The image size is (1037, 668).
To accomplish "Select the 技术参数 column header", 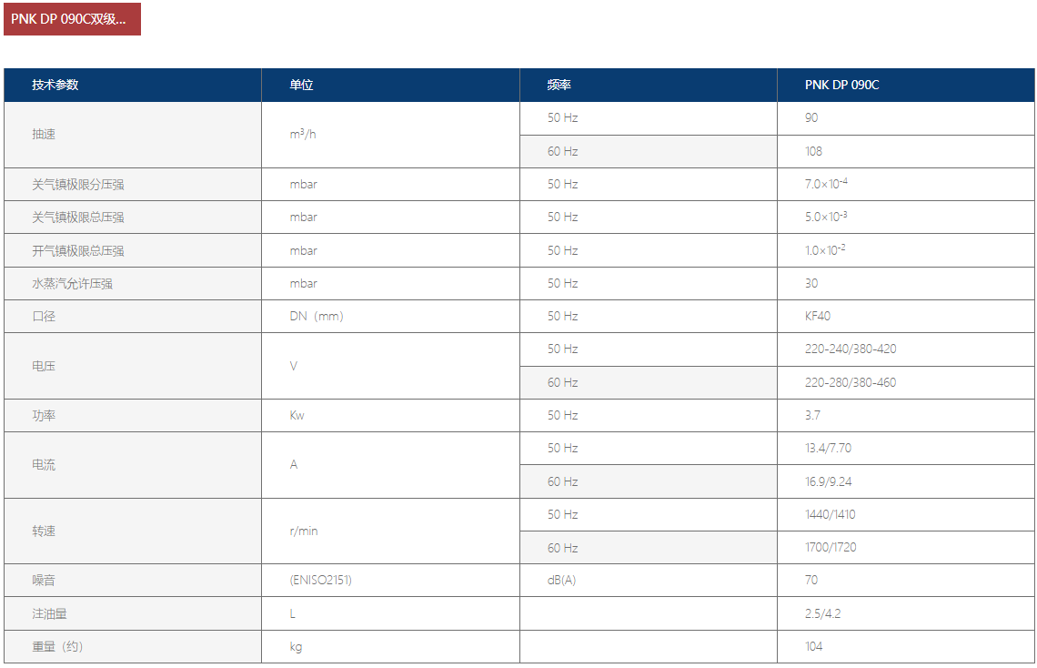I will pyautogui.click(x=55, y=85).
